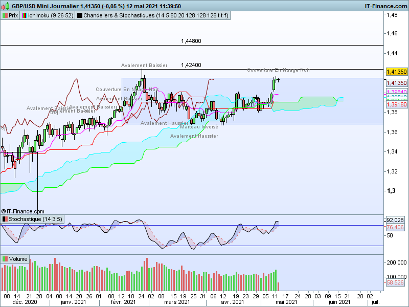Viewport: 409px width, 307px height.
Task: Click the Stochastique panel color icon
Action: point(5,219)
